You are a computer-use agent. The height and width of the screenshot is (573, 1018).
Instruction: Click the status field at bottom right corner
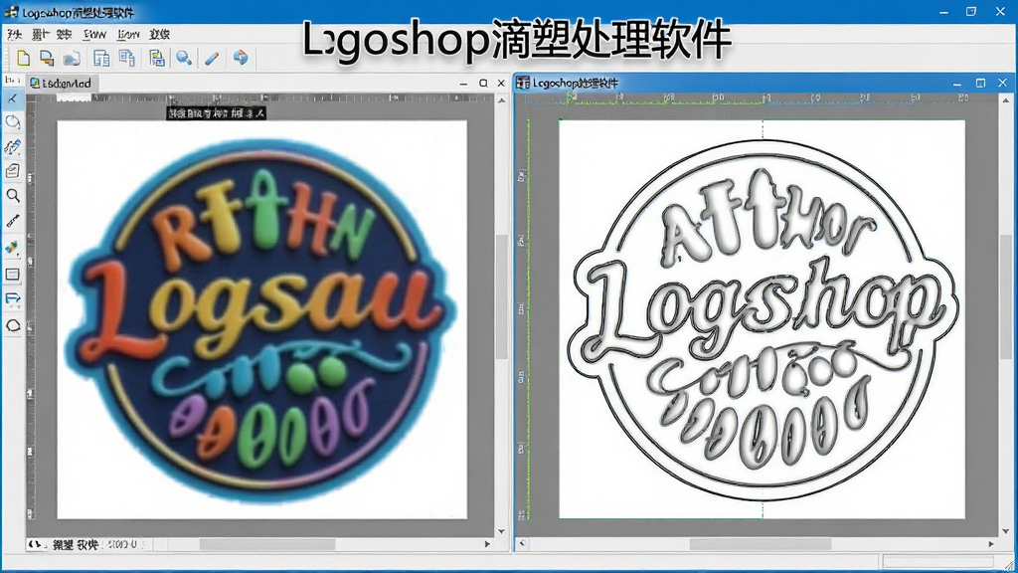[937, 561]
